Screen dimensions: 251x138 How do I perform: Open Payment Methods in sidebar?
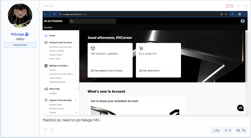coord(57,82)
